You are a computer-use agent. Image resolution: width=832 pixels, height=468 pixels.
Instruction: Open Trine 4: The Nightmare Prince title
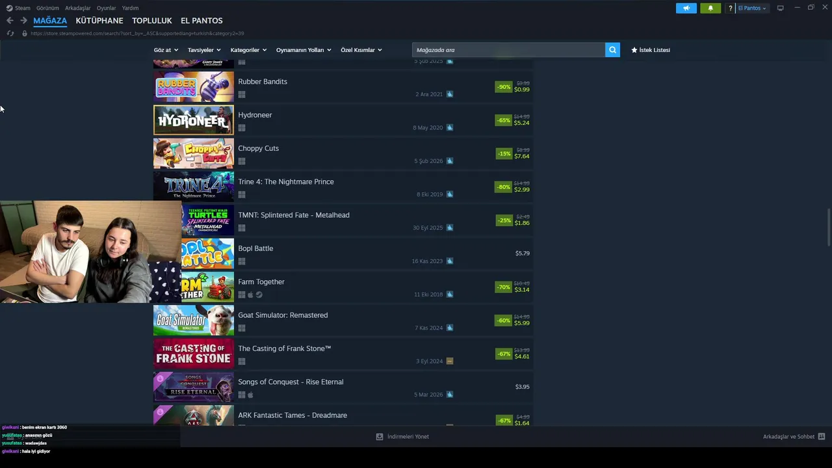click(286, 182)
